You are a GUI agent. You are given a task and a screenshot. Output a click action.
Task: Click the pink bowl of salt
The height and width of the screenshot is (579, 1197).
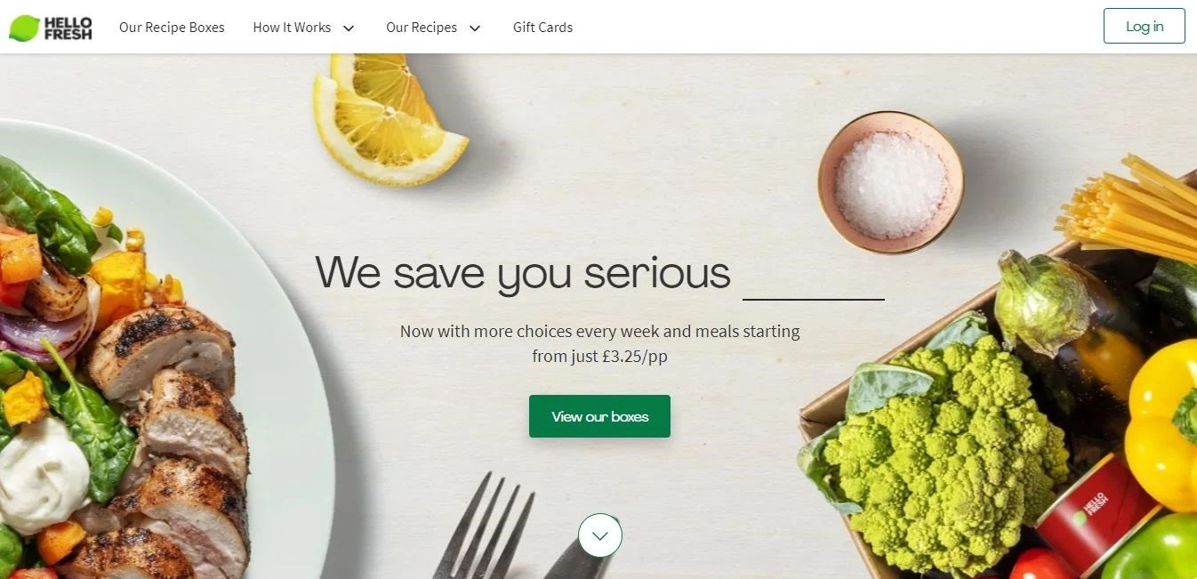pyautogui.click(x=890, y=181)
